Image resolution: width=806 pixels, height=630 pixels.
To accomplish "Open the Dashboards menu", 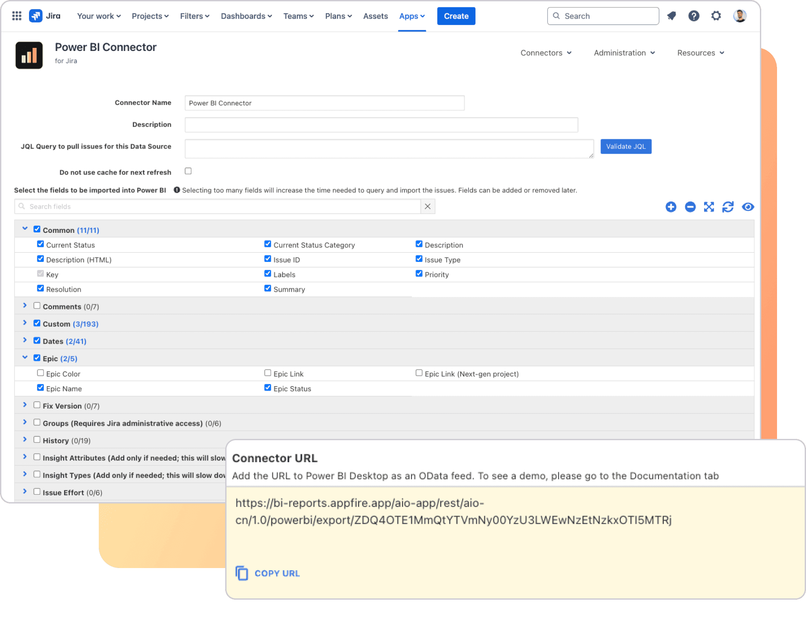I will (x=246, y=16).
